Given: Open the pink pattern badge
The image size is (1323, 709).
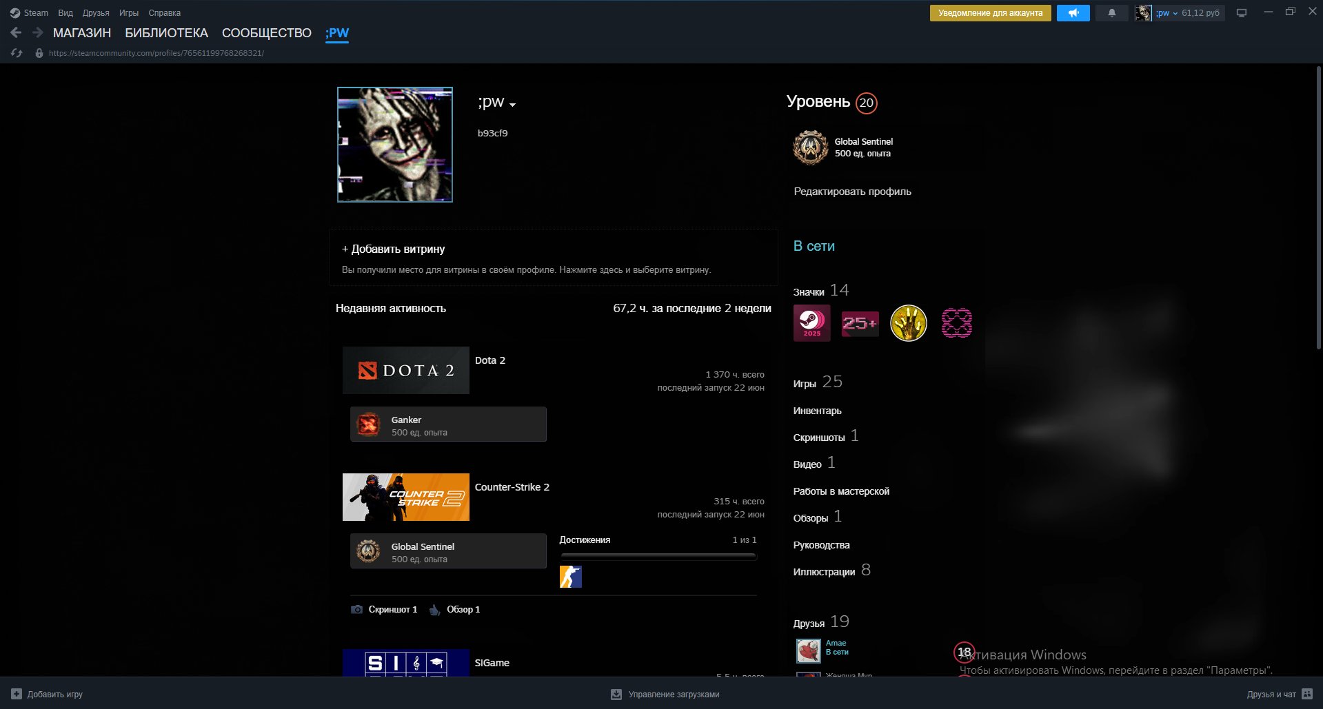Looking at the screenshot, I should tap(957, 322).
